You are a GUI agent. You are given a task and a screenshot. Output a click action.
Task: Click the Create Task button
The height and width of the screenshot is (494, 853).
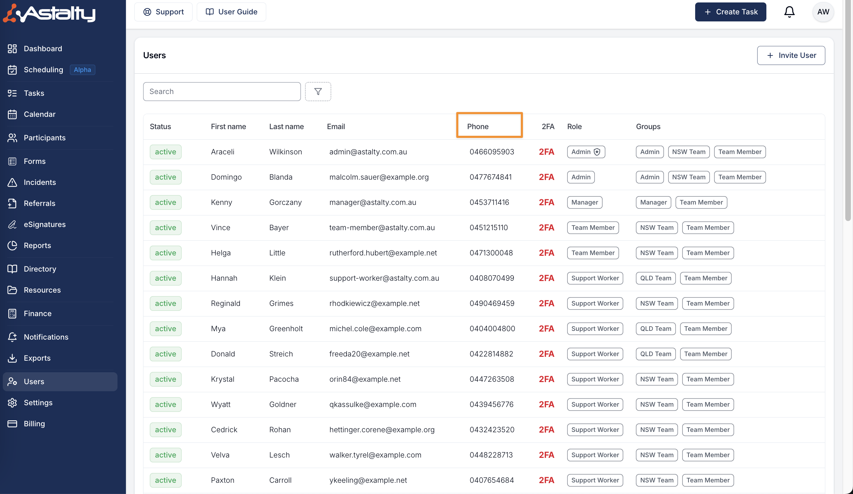730,12
